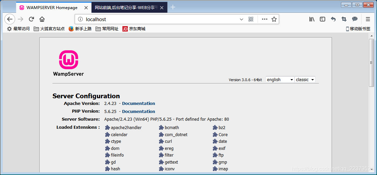Open the QR code icon in address bar
Viewport: 377px width, 175px height.
click(251, 19)
